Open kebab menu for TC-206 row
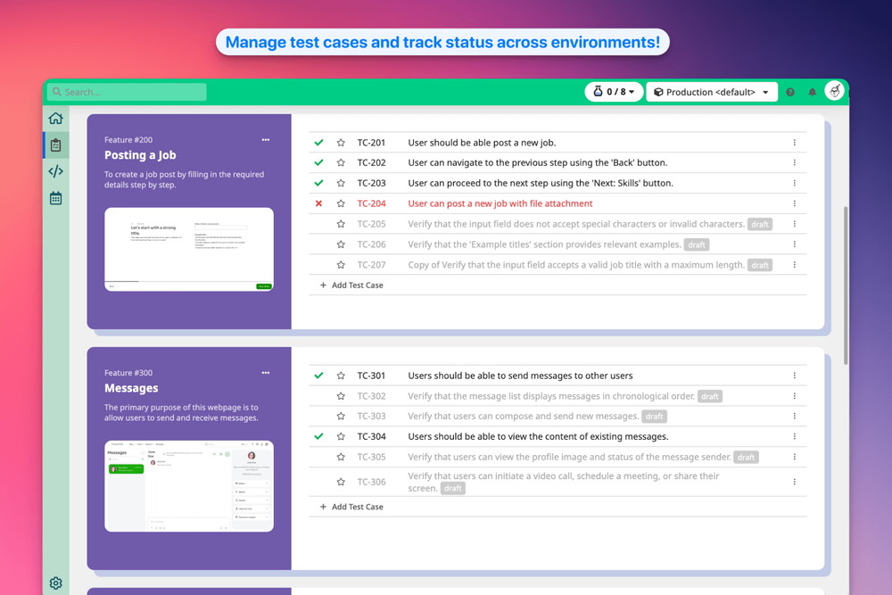This screenshot has width=892, height=595. tap(794, 244)
